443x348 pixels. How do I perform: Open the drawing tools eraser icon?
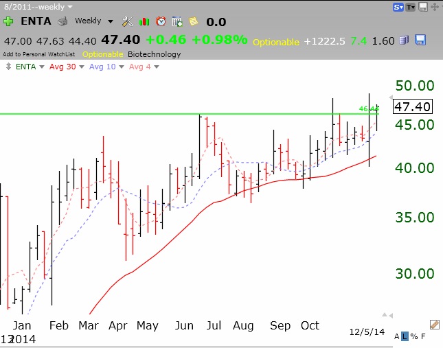point(434,324)
